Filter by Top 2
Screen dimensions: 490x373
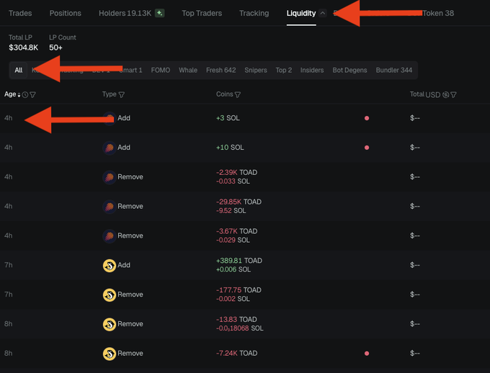(x=284, y=70)
